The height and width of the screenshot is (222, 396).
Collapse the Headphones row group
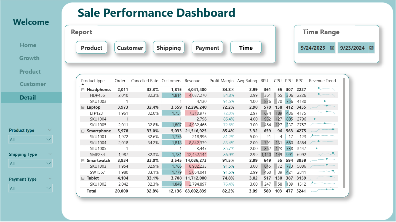[83, 90]
